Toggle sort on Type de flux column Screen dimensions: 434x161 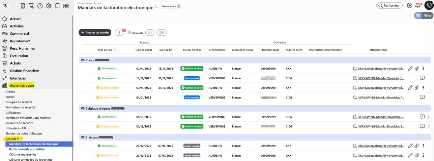[115, 50]
